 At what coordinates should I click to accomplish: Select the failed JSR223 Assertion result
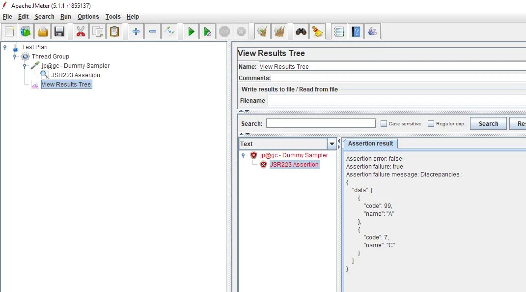pos(294,165)
